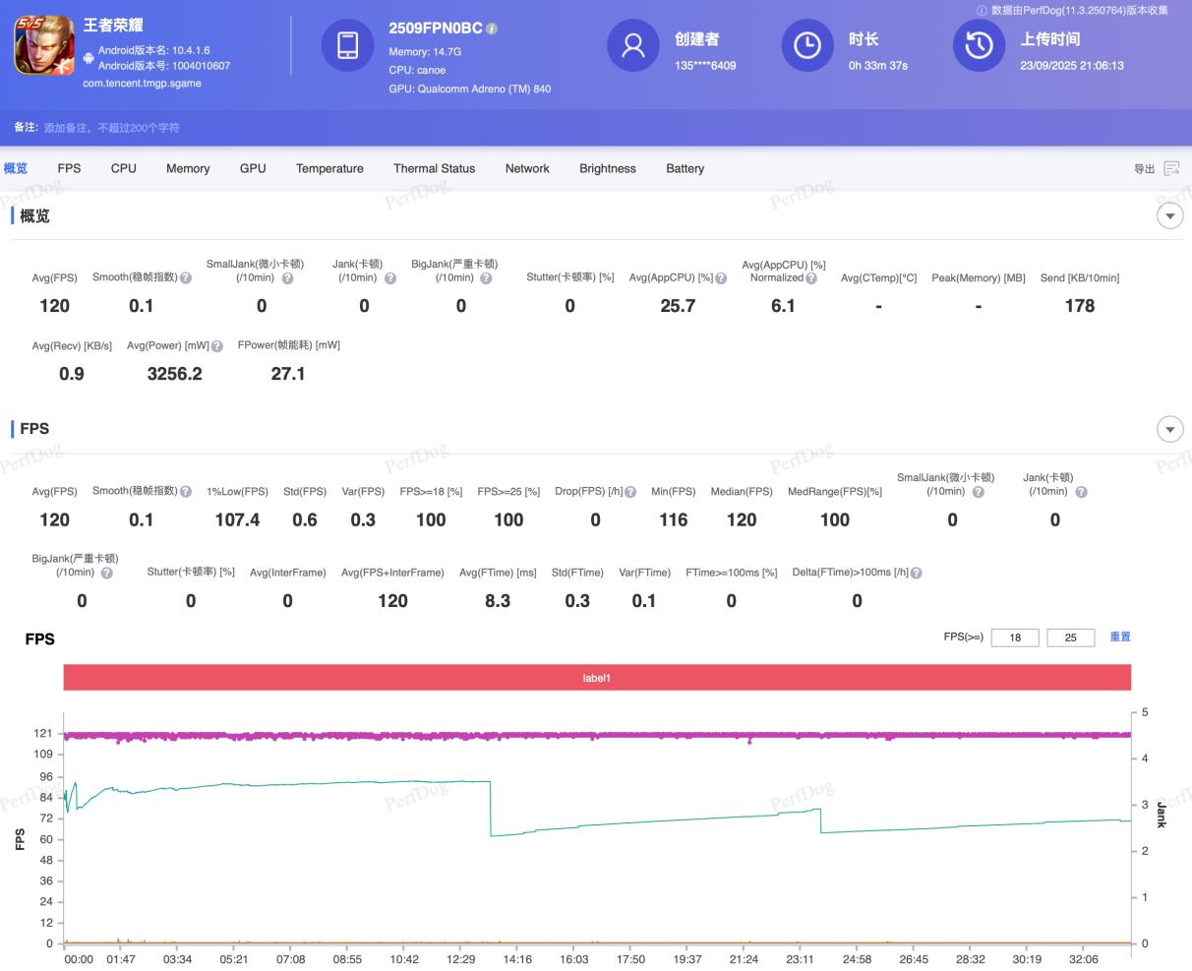Click the FPS threshold field showing 18
The width and height of the screenshot is (1192, 971).
(x=1015, y=637)
